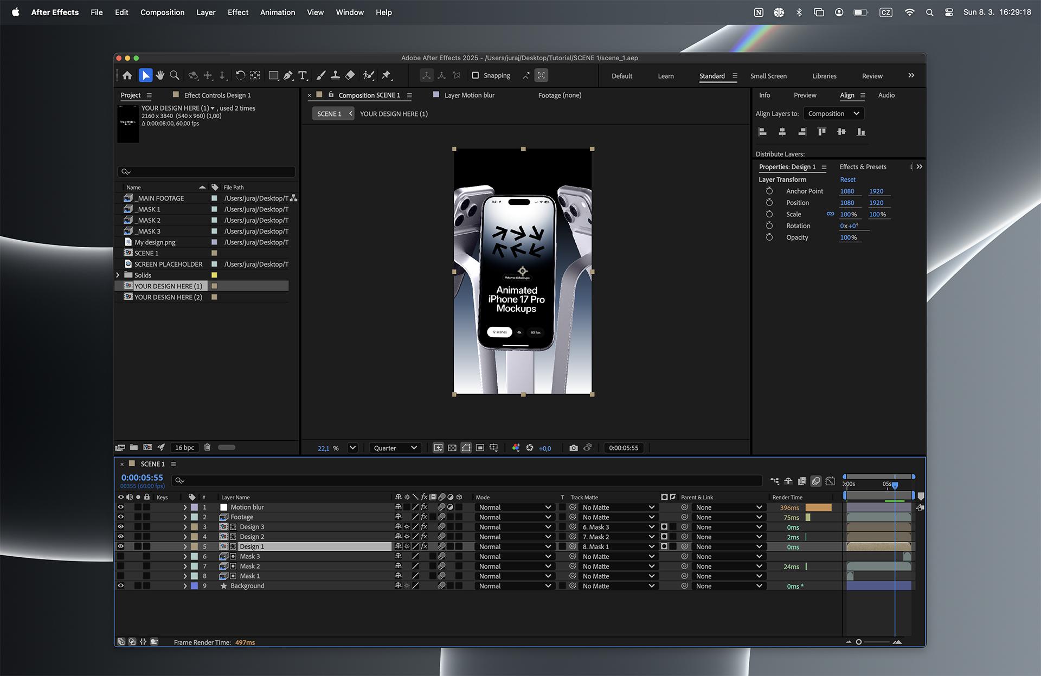Click the Reset link in Layer Transform
The width and height of the screenshot is (1041, 676).
[847, 179]
